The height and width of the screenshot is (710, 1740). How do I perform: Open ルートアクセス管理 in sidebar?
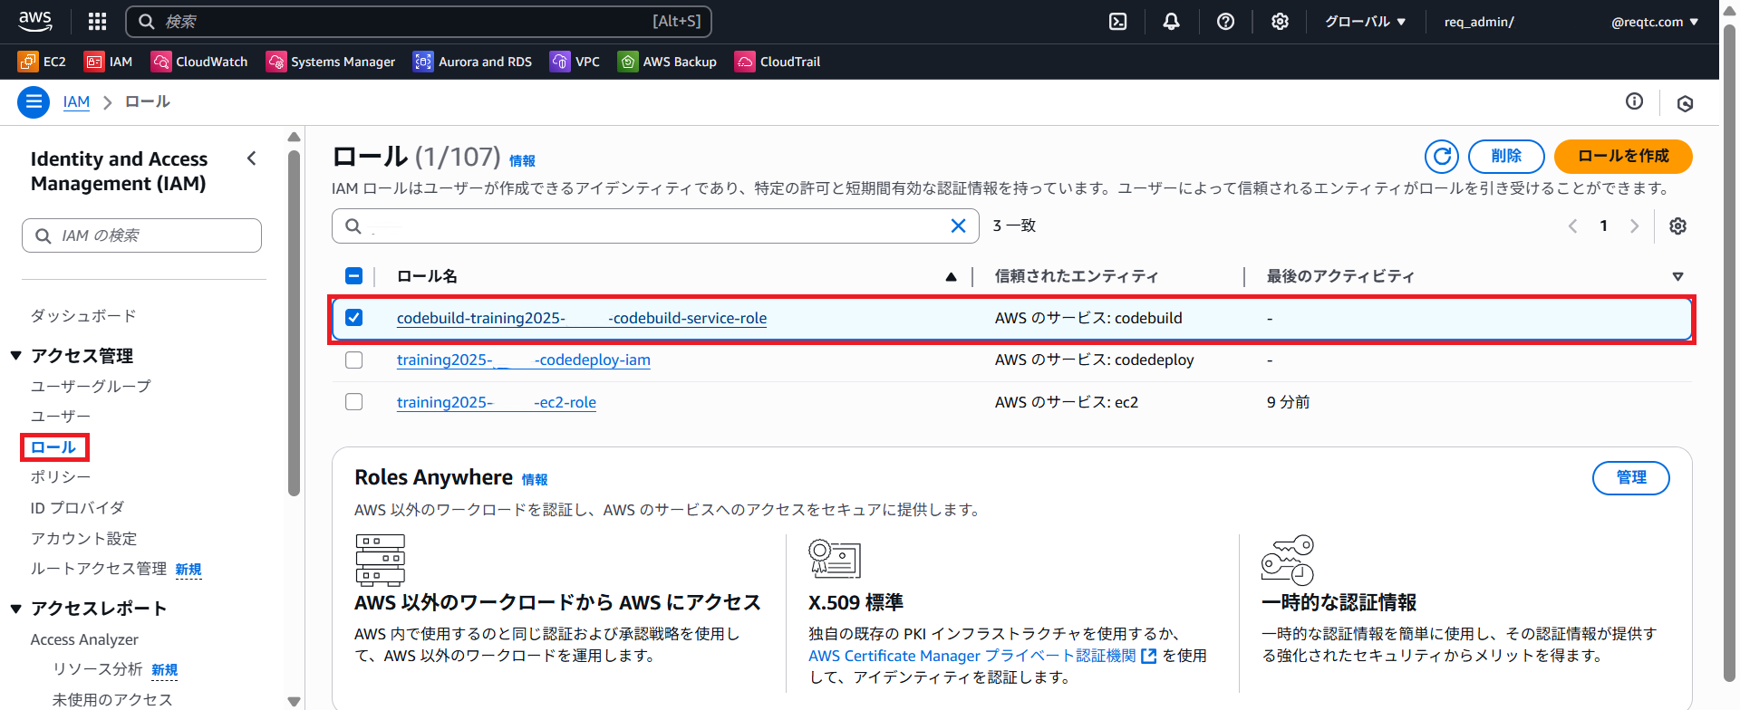click(x=99, y=569)
